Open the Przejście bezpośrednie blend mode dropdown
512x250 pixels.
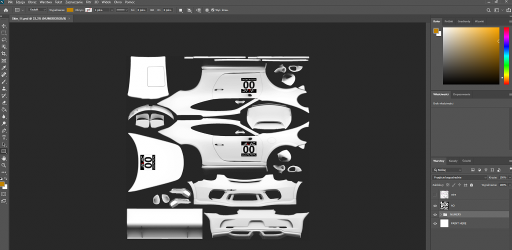[459, 177]
